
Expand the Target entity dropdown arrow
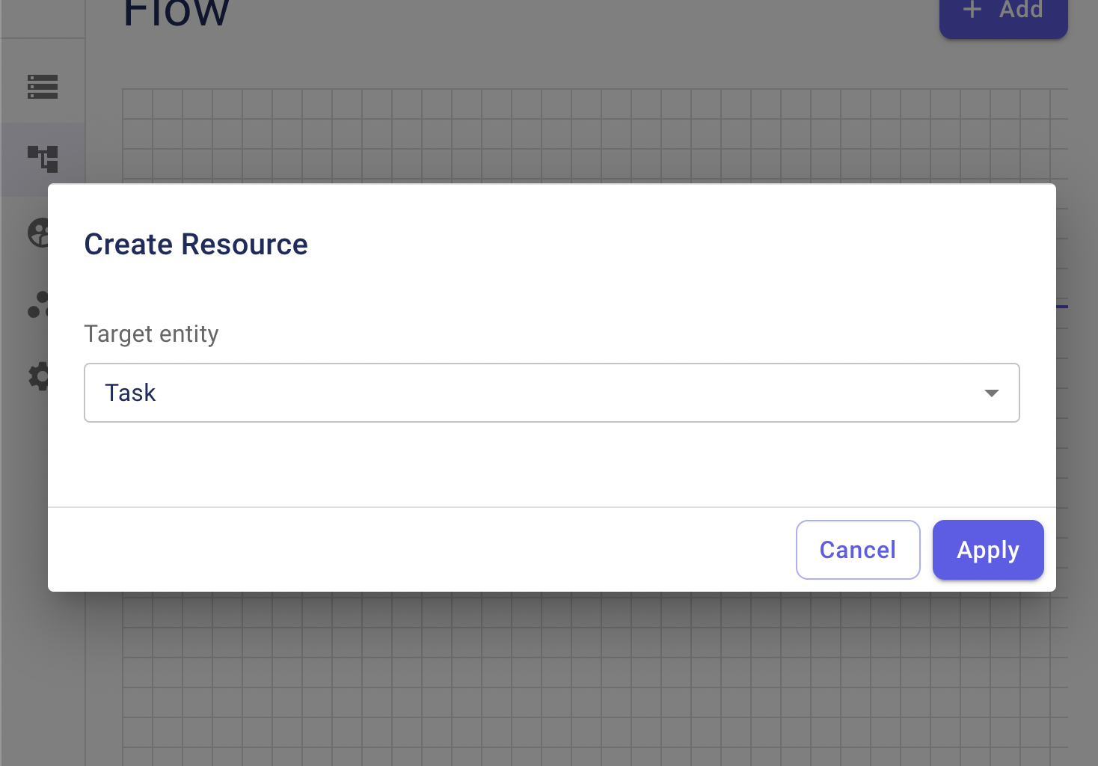(x=992, y=393)
